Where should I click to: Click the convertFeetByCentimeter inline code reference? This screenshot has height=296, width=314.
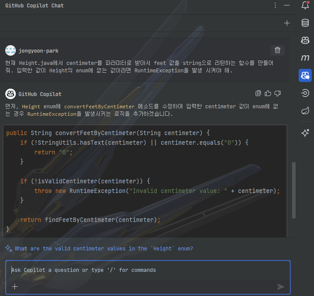99,107
